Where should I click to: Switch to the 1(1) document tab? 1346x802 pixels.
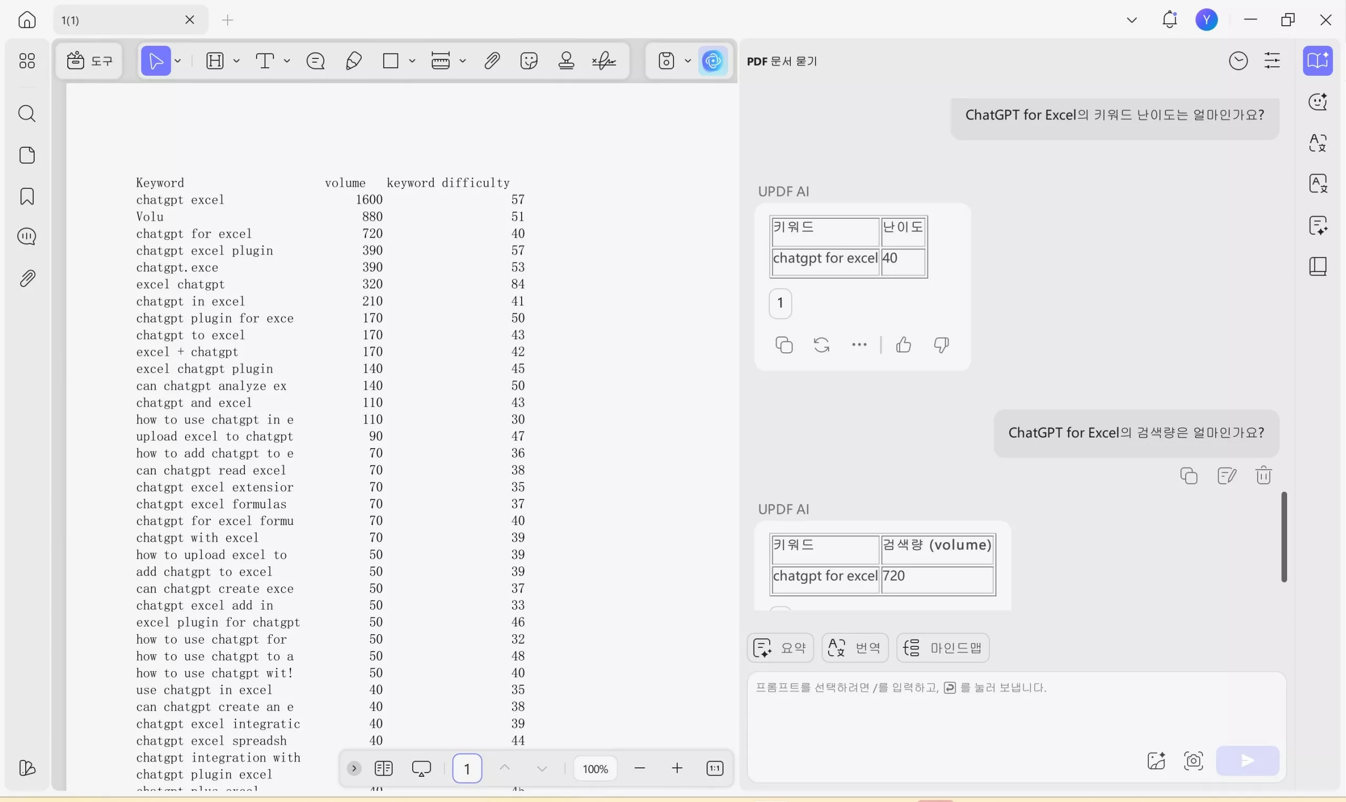(130, 20)
